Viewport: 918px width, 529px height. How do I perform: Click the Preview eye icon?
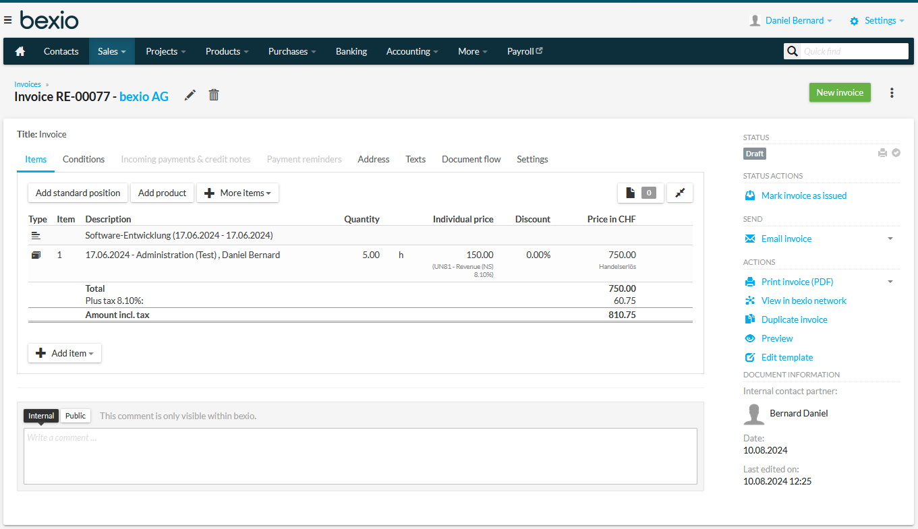750,338
